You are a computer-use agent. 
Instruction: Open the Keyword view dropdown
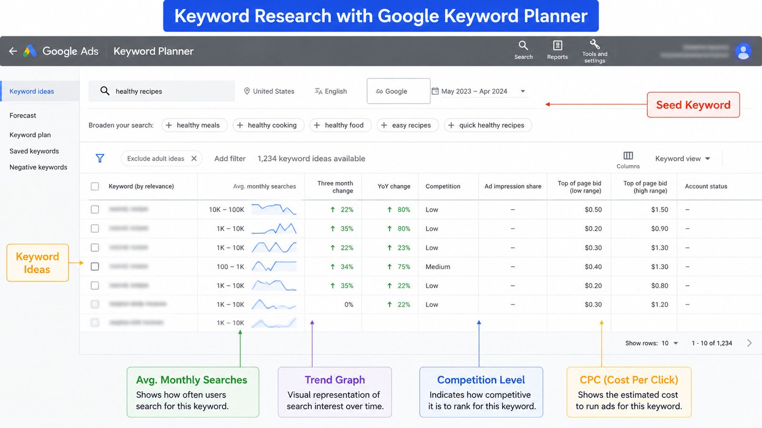click(682, 158)
